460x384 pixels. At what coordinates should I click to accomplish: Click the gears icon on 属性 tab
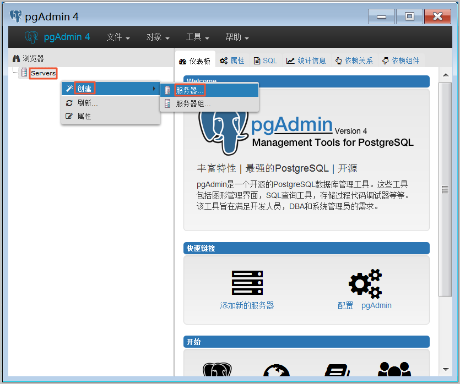tap(224, 61)
